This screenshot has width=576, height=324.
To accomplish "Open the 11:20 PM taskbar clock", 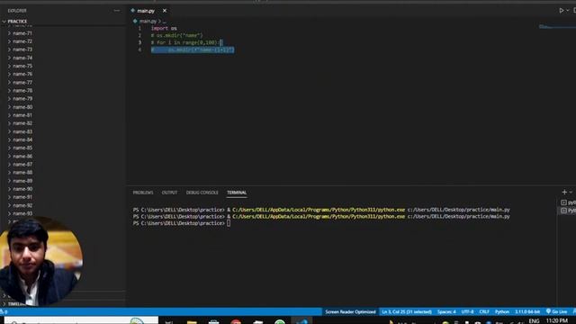I will pos(556,320).
